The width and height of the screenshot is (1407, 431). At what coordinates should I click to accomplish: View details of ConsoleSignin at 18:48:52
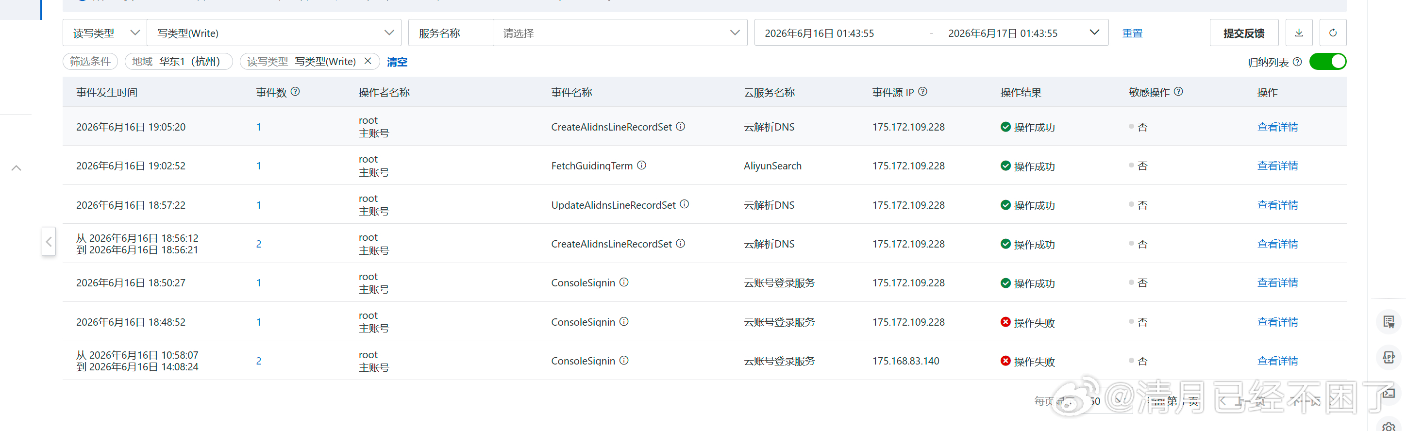(x=1277, y=322)
